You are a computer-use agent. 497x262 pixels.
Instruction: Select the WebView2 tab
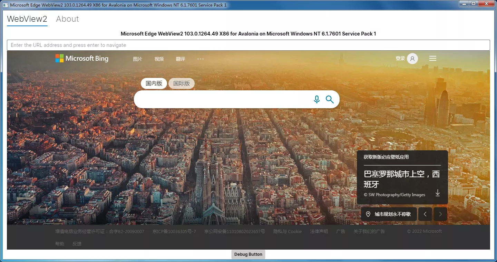click(27, 19)
